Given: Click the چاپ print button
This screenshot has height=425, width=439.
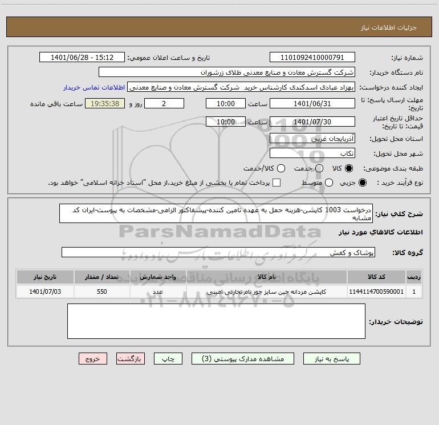Looking at the screenshot, I should (x=168, y=359).
